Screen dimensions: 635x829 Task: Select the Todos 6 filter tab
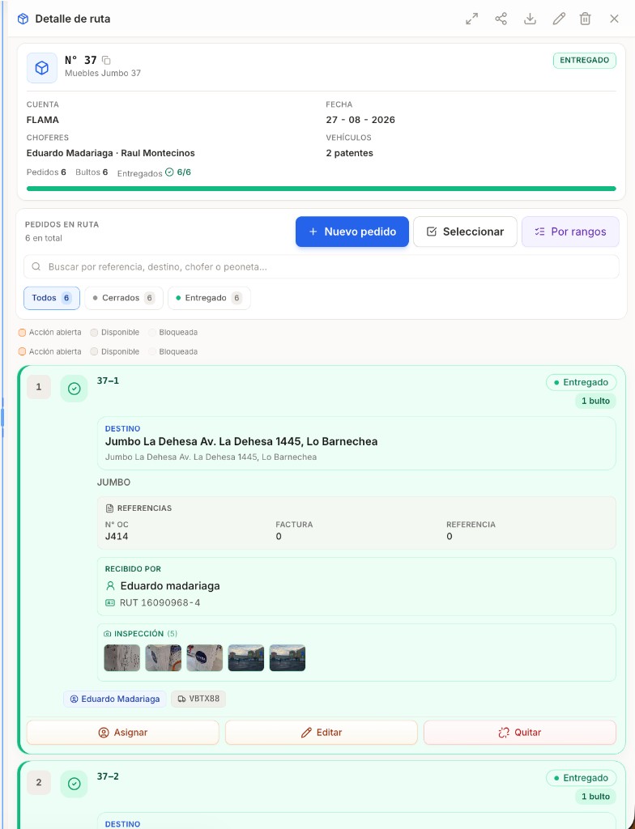coord(51,298)
